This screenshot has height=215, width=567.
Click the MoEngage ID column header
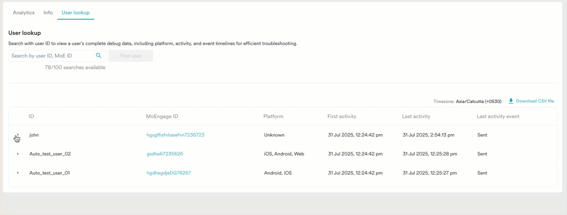(x=162, y=117)
